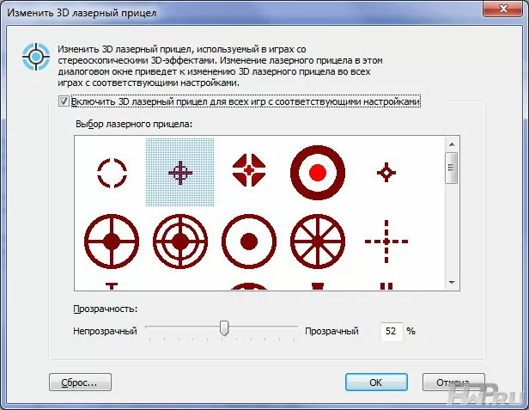Select the dashed circle crosshair

(x=112, y=173)
